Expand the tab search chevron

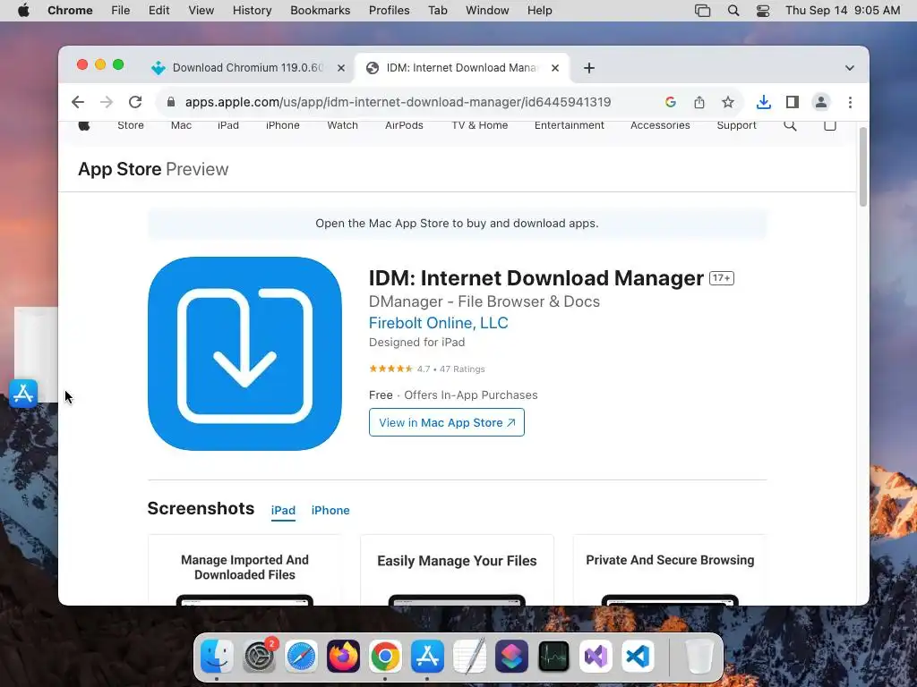(x=850, y=68)
